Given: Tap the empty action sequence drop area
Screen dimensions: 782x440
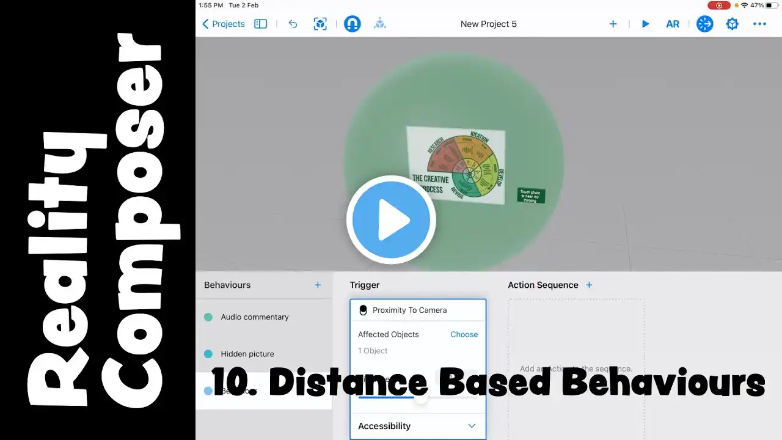Looking at the screenshot, I should (576, 369).
